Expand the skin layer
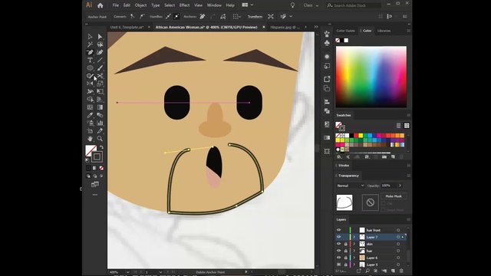491x276 pixels. pyautogui.click(x=354, y=244)
